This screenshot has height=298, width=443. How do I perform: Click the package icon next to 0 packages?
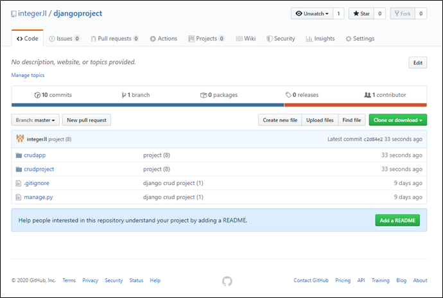click(x=204, y=95)
